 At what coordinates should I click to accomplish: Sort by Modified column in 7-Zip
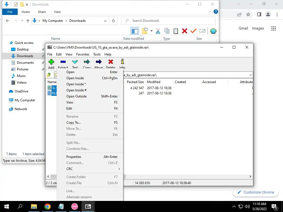click(154, 82)
